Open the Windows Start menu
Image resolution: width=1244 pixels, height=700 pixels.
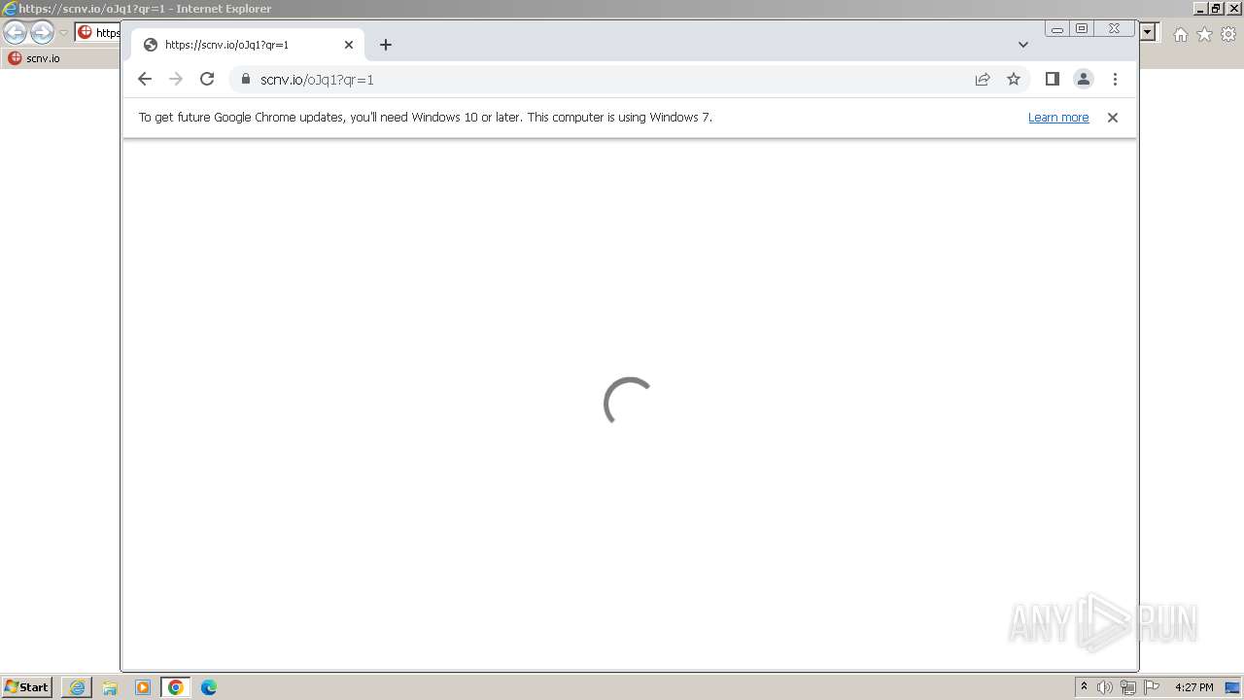coord(26,687)
